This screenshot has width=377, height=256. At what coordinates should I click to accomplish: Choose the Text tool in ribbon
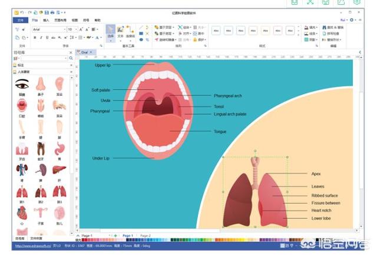[120, 31]
